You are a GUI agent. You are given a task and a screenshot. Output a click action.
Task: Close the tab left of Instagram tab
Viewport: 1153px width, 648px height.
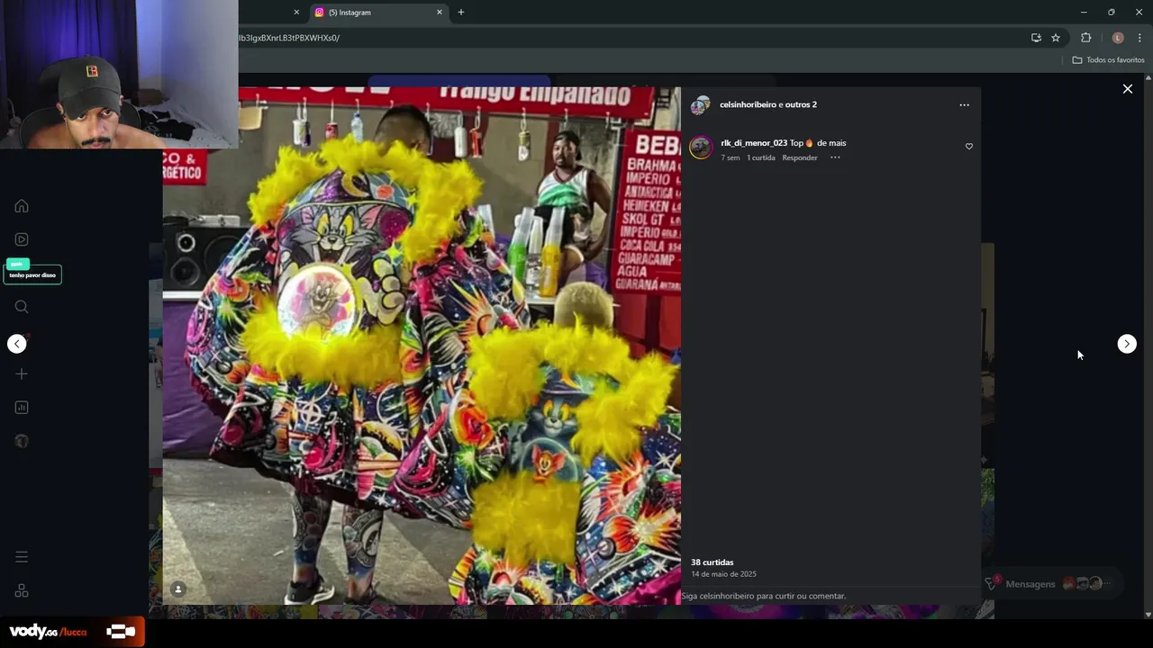click(296, 13)
